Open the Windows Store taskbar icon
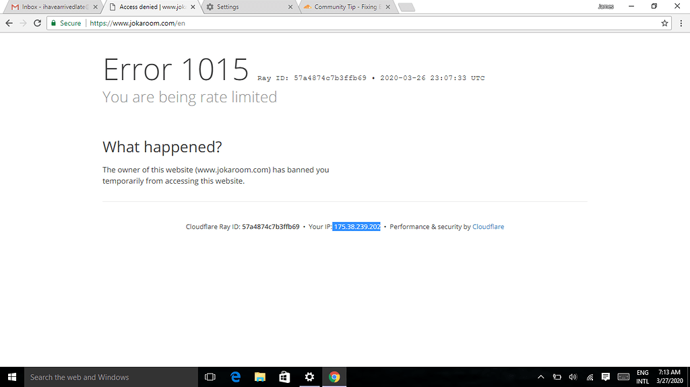Viewport: 690px width, 387px height. tap(285, 377)
